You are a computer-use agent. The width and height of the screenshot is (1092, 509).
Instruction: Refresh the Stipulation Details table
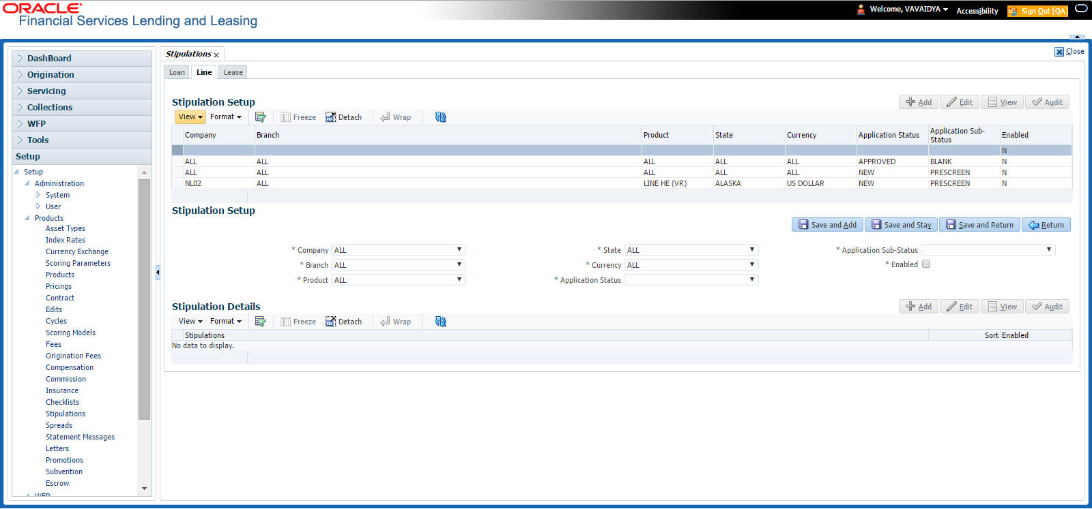(x=440, y=322)
